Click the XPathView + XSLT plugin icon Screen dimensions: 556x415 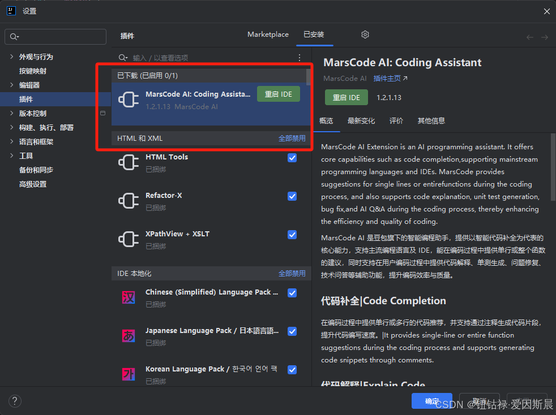tap(129, 239)
